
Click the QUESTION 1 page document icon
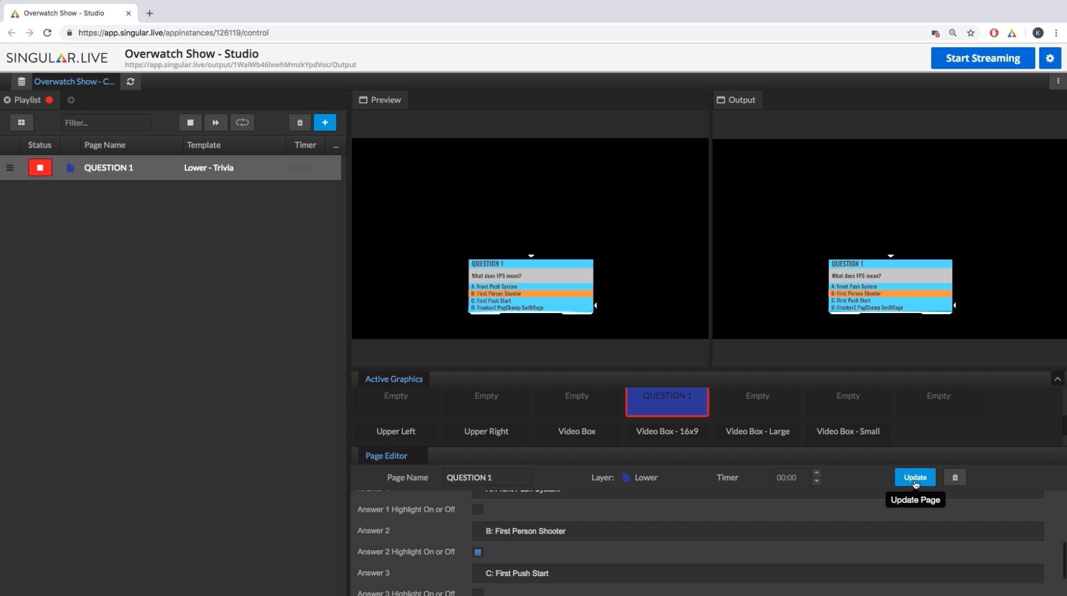click(x=70, y=168)
